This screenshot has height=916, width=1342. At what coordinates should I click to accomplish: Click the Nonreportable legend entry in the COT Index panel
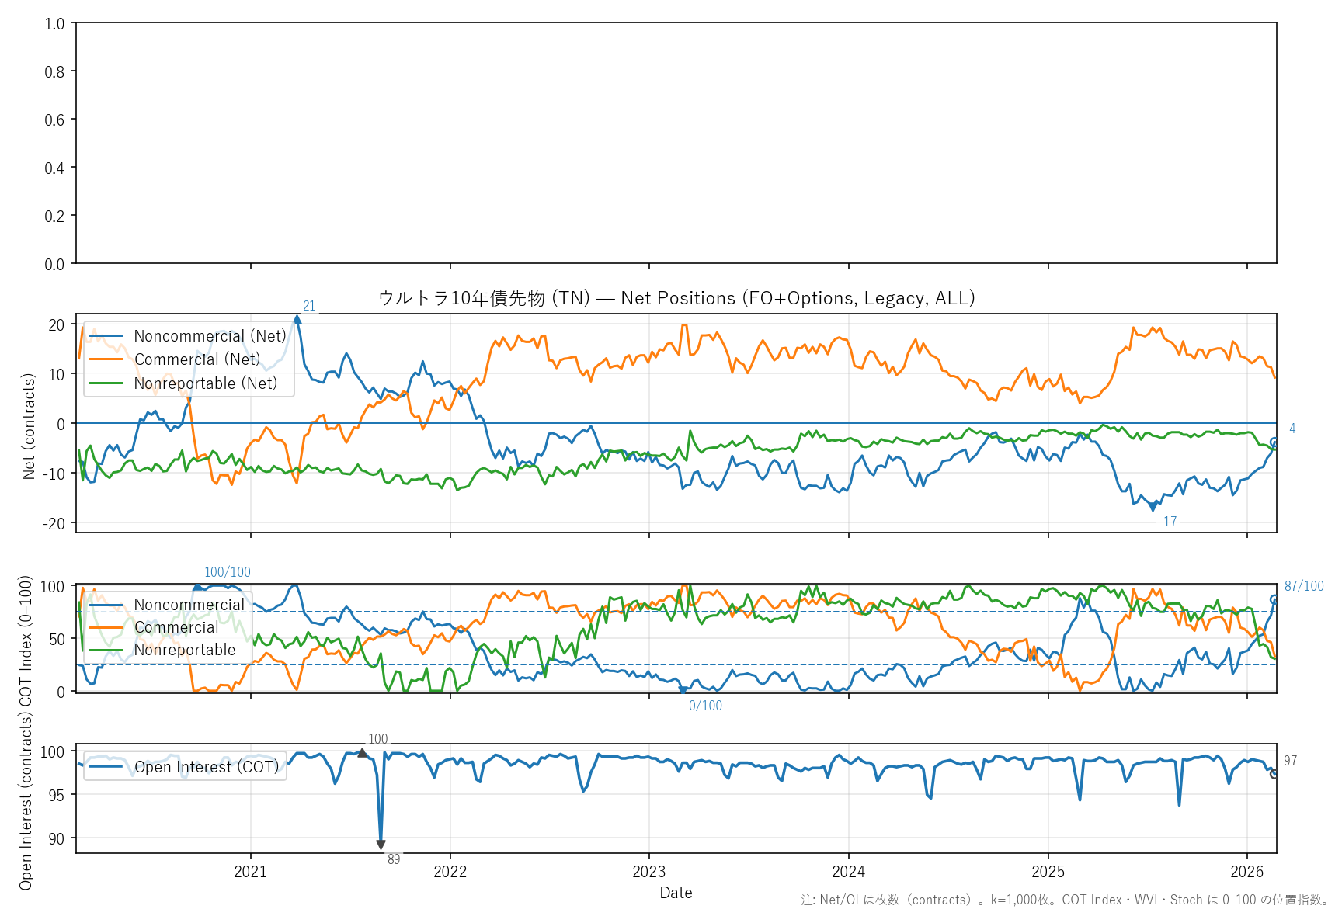pyautogui.click(x=184, y=650)
